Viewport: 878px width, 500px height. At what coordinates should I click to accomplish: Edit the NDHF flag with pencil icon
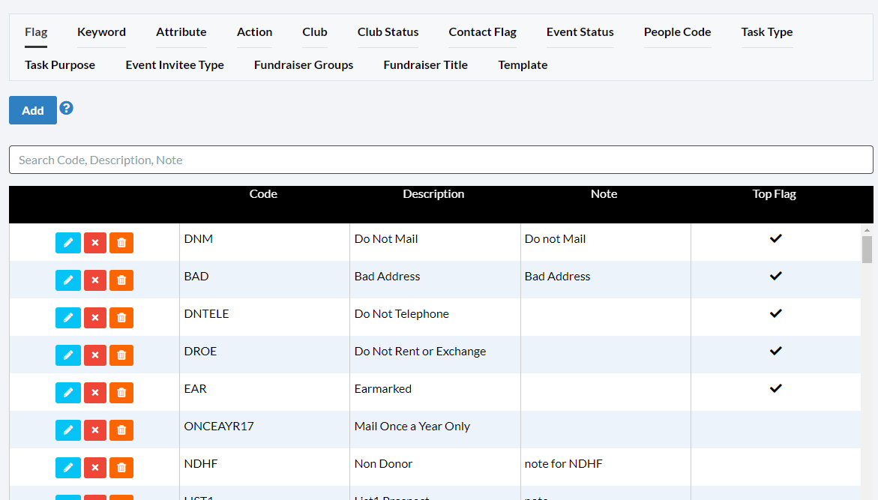[x=67, y=468]
